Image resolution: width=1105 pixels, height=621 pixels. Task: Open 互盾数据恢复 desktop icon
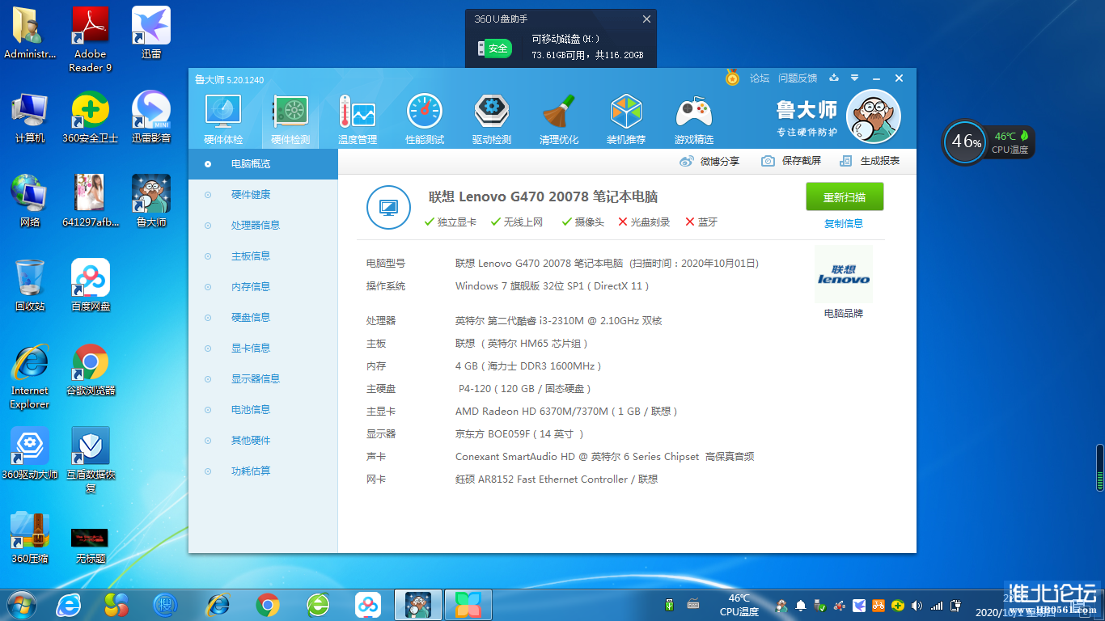[91, 460]
